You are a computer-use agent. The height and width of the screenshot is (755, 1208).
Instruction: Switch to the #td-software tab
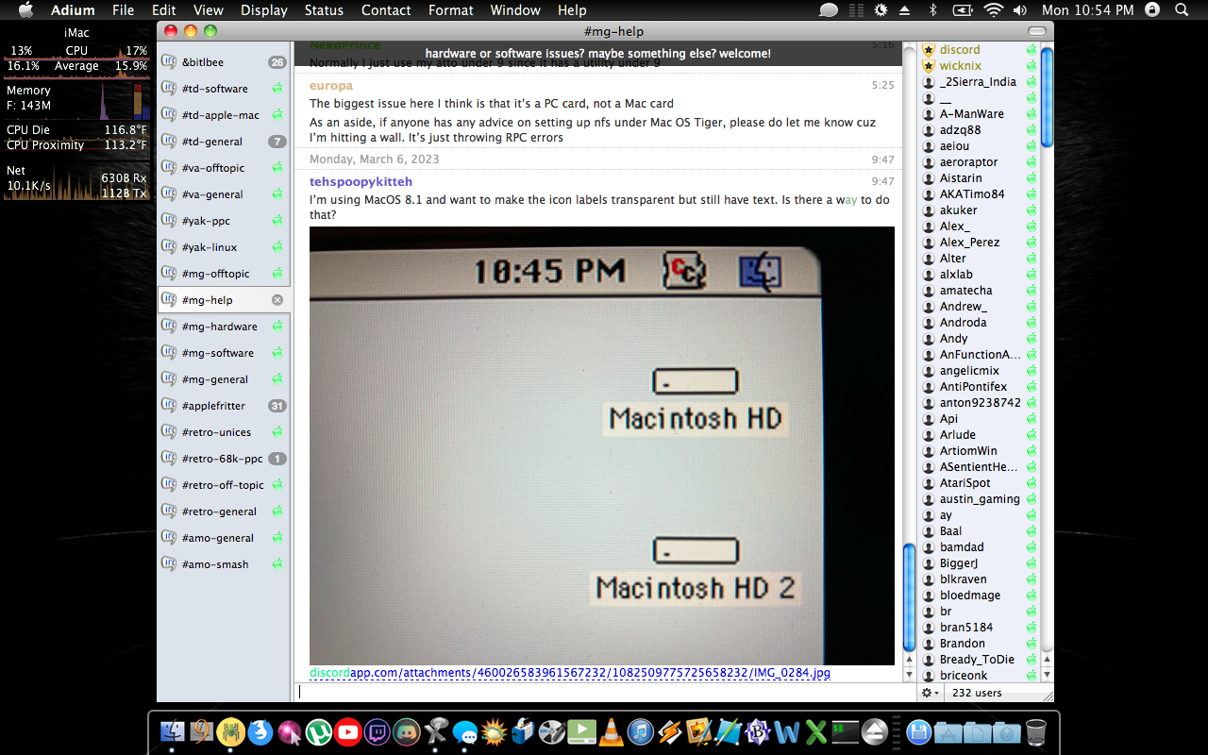pos(224,89)
